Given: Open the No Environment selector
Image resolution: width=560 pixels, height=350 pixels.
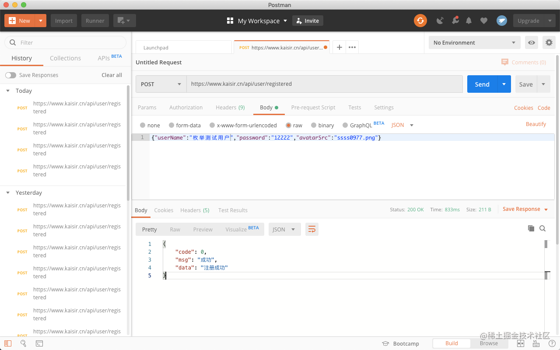Looking at the screenshot, I should 474,42.
